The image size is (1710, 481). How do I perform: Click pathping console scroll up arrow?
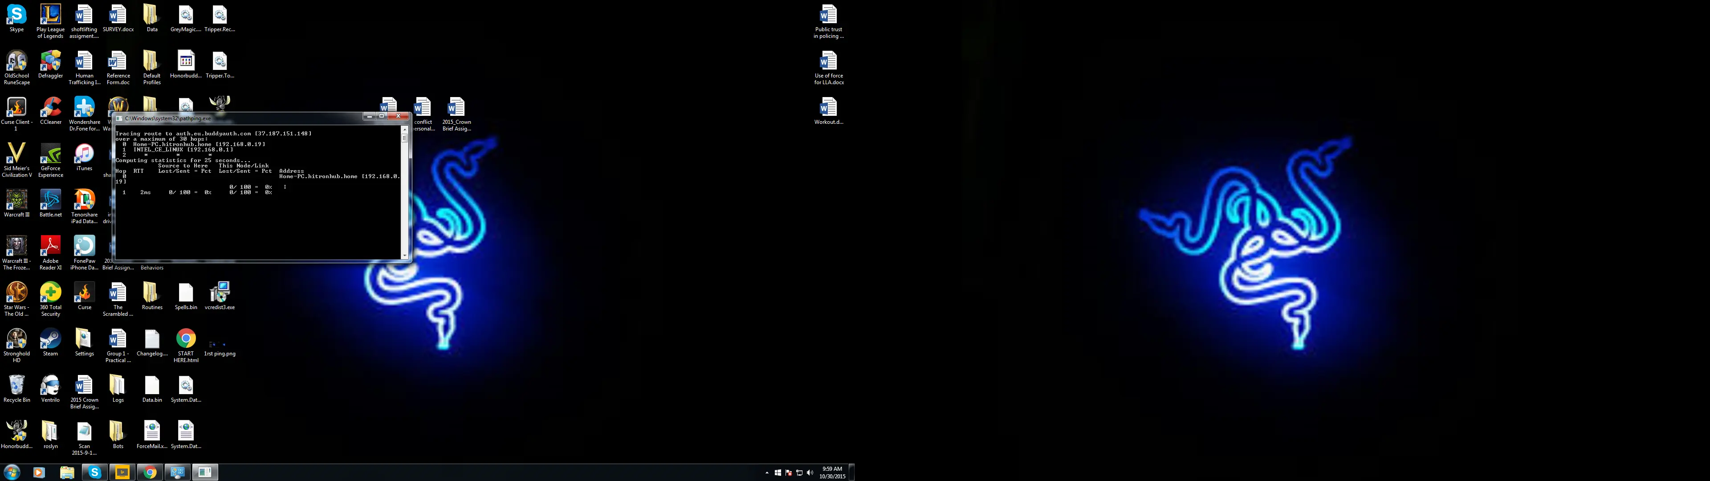pyautogui.click(x=404, y=130)
